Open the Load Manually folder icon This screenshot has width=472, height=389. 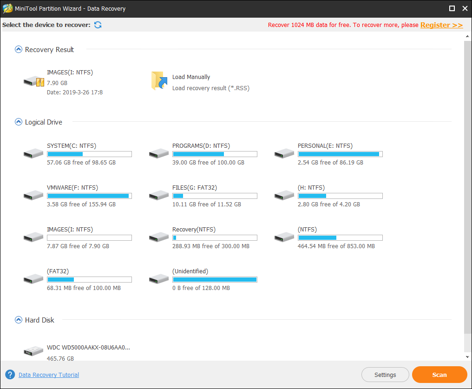coord(159,81)
